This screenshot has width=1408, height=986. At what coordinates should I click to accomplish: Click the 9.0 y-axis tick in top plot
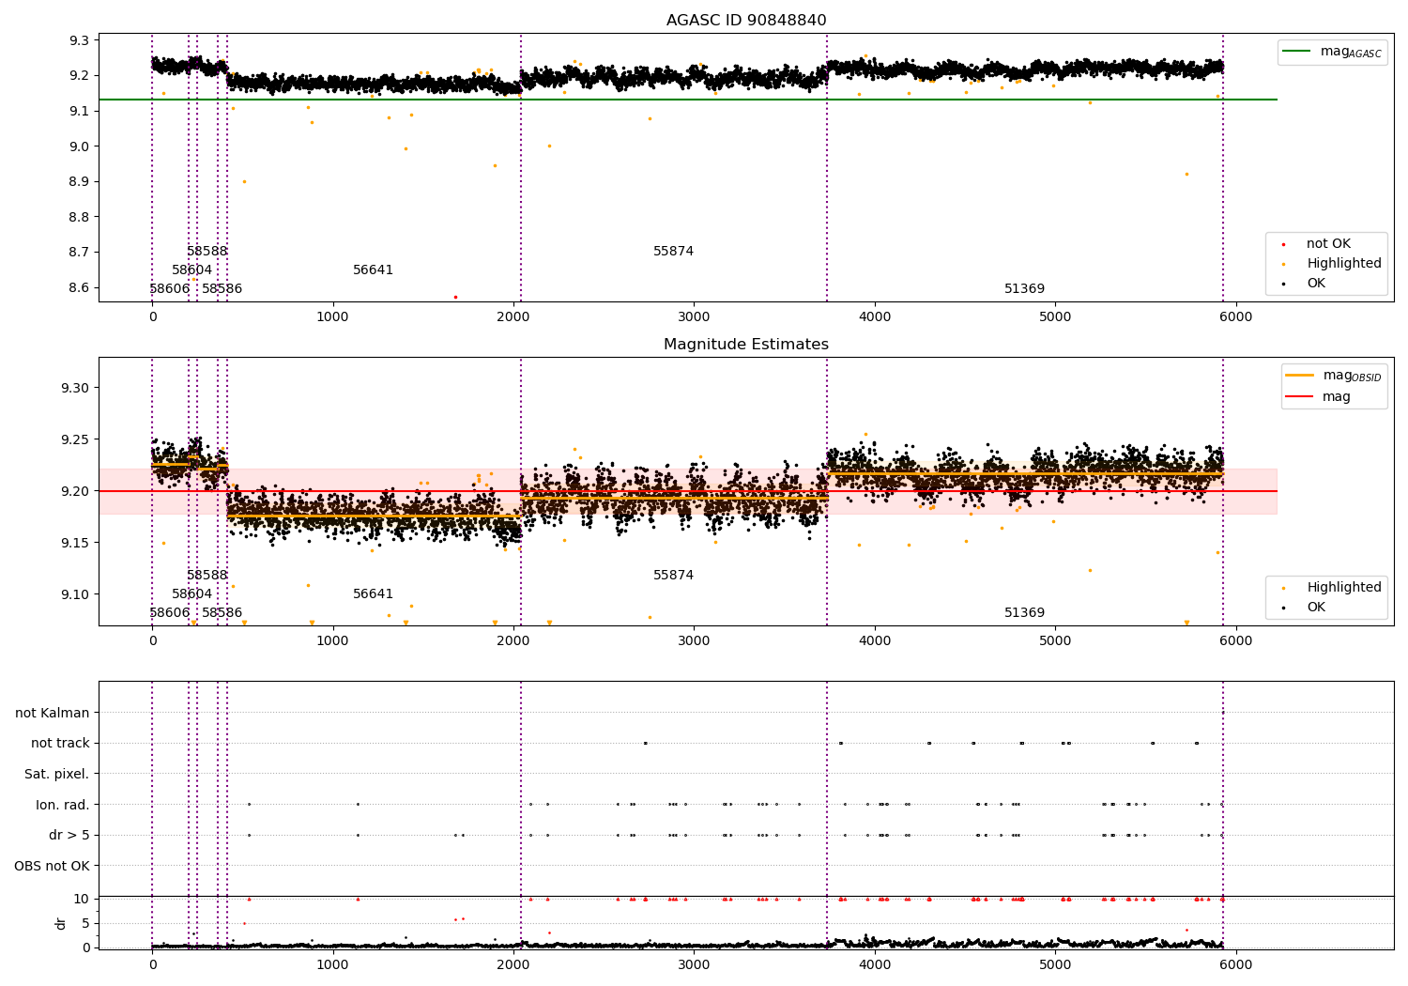(x=79, y=146)
